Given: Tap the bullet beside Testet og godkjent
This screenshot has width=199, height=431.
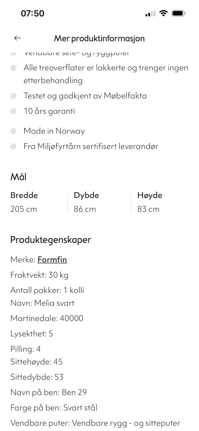Looking at the screenshot, I should [13, 96].
